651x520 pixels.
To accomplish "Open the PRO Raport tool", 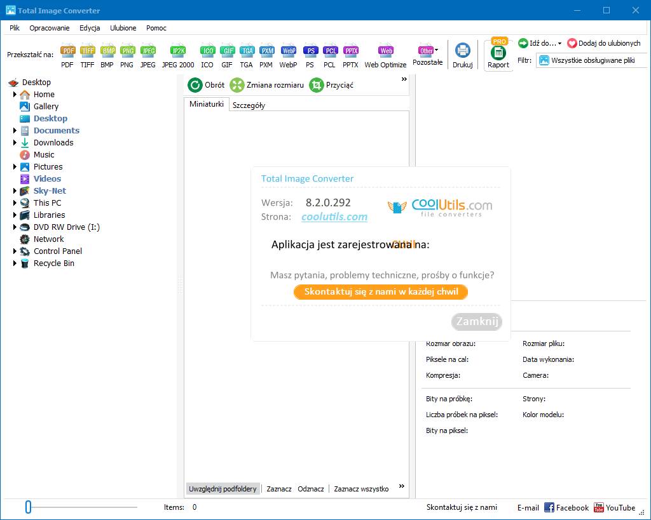I will click(x=498, y=53).
